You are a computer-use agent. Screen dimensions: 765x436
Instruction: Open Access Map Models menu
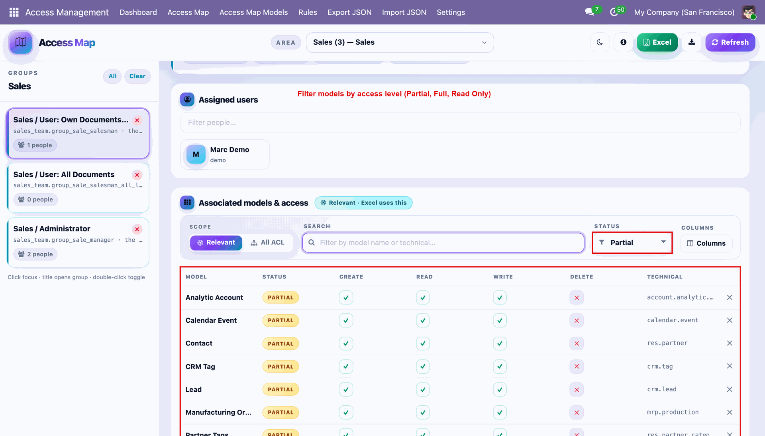[253, 12]
